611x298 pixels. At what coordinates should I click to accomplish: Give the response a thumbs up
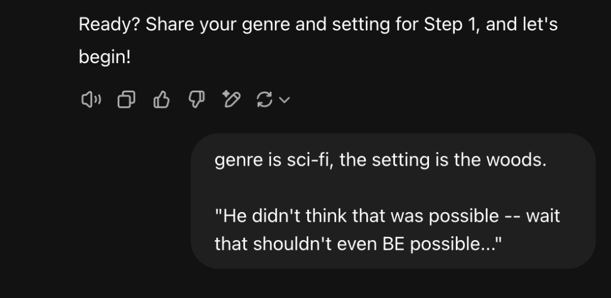[161, 100]
